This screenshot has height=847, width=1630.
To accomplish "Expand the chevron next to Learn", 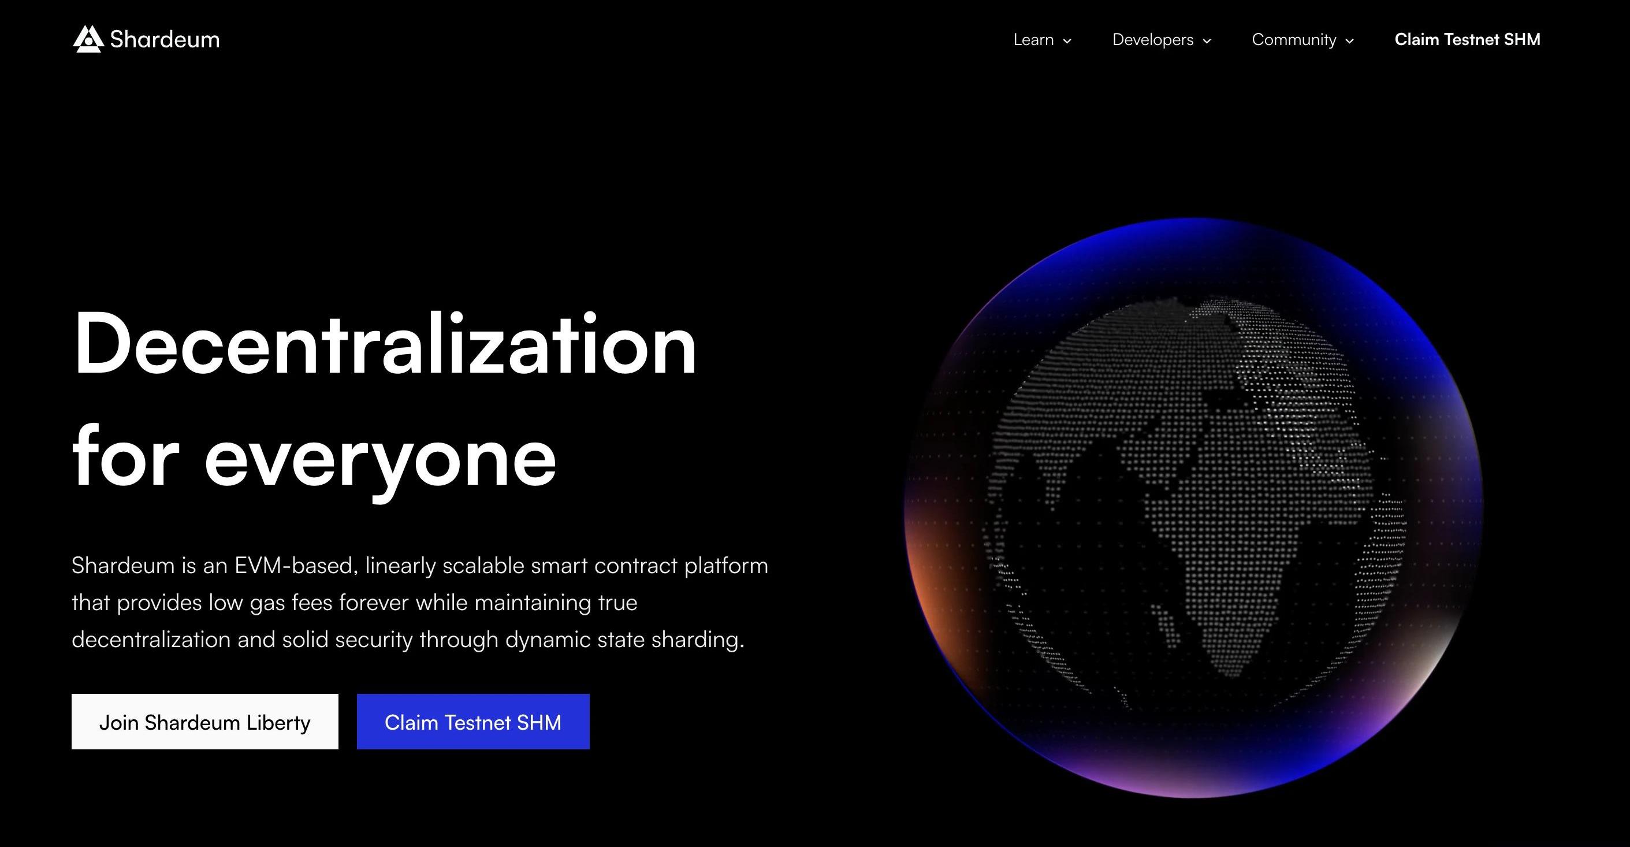I will (x=1067, y=41).
